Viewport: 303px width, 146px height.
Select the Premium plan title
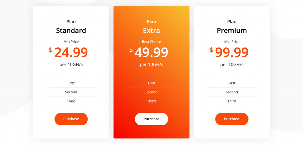pos(232,31)
